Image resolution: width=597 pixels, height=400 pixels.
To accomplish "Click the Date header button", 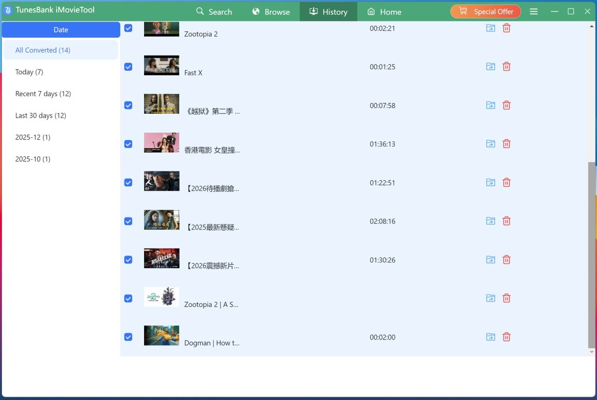I will point(61,30).
